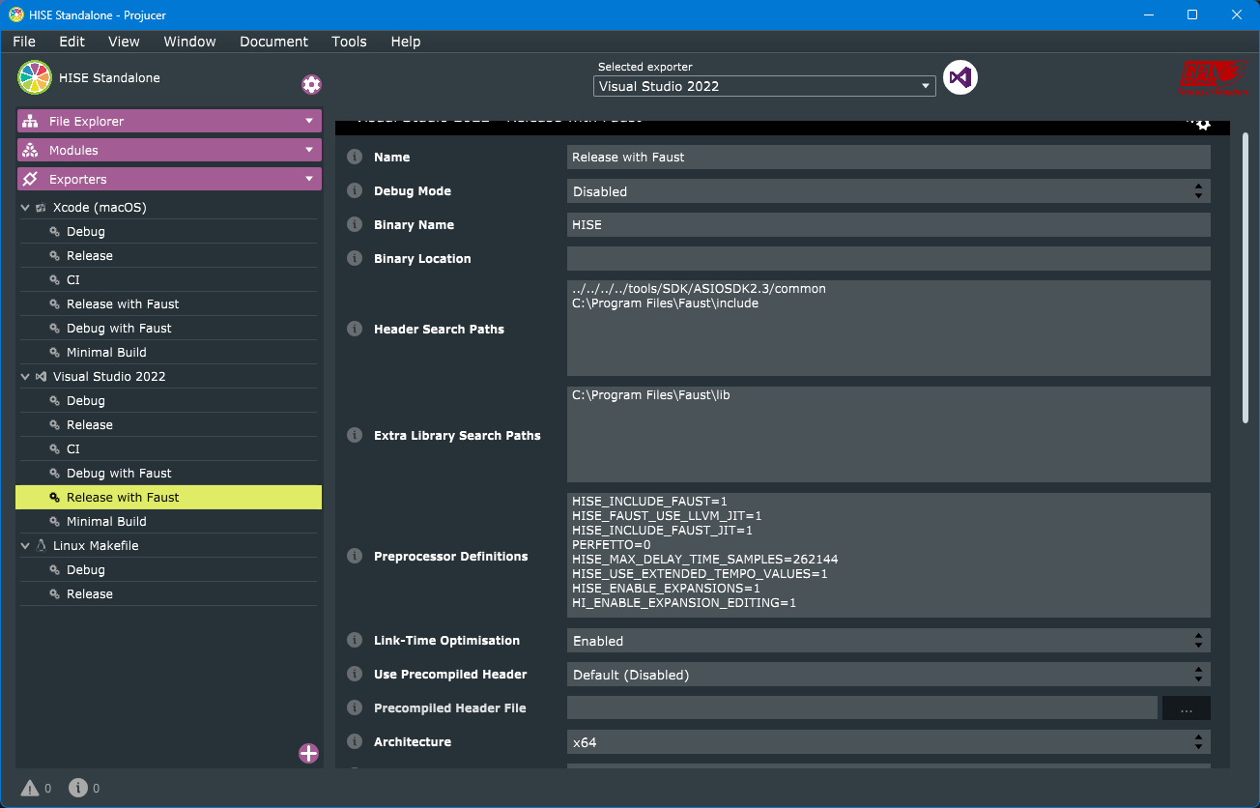The image size is (1260, 808).
Task: Click the HISE Standalone color wheel logo
Action: [35, 78]
